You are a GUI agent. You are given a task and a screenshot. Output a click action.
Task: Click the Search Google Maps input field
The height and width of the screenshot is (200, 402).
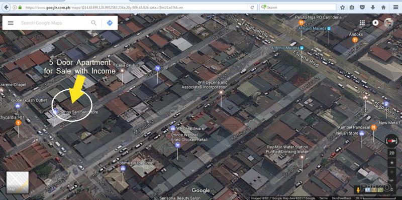tap(54, 23)
